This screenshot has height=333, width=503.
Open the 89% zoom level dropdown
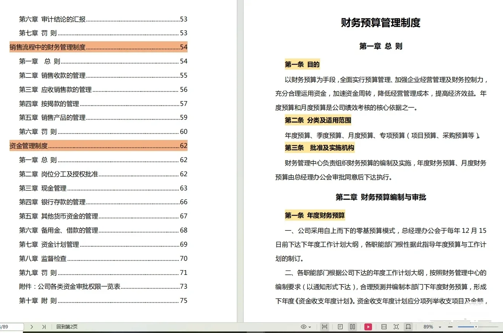440,327
